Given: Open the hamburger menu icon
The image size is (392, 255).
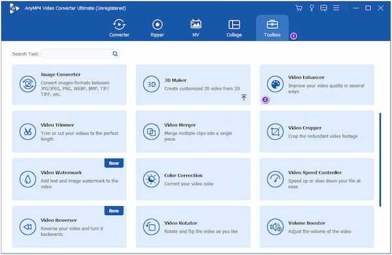Looking at the screenshot, I should (x=336, y=8).
